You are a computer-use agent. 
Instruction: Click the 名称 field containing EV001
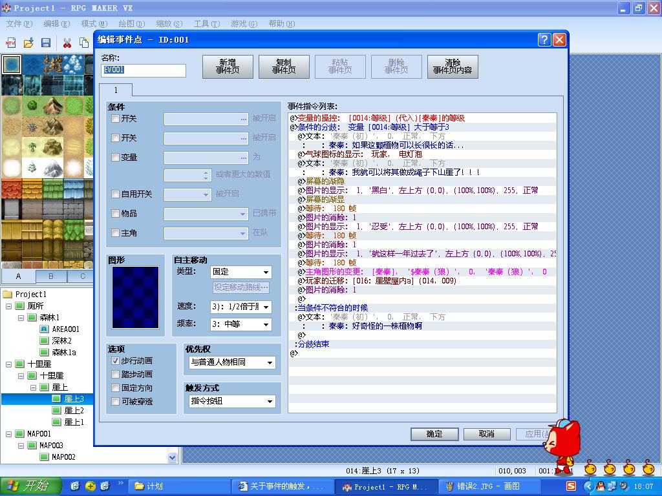144,70
